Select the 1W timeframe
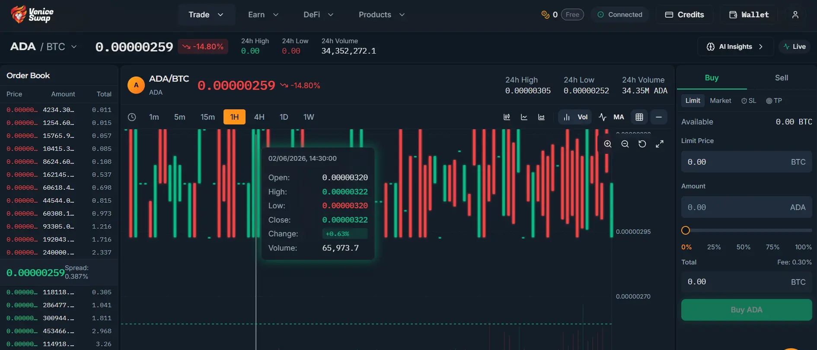 tap(309, 117)
